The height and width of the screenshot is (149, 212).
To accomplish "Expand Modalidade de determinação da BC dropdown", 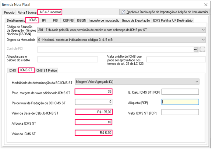I will click(197, 81).
